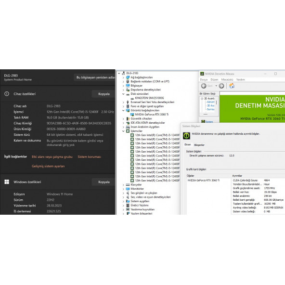Screen dimensions: 285x285
Task: Collapse the İşlemciler tree node
Action: [x=123, y=131]
